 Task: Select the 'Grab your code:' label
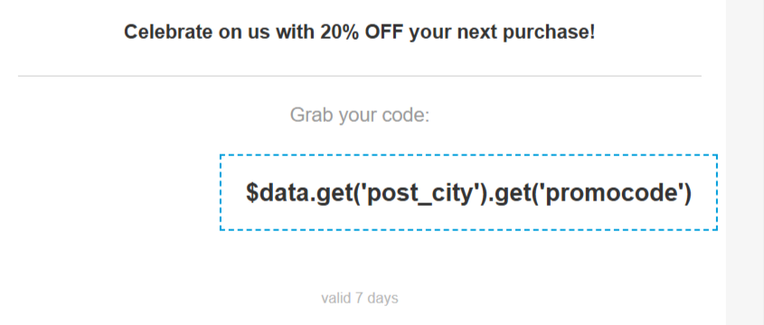[x=360, y=116]
